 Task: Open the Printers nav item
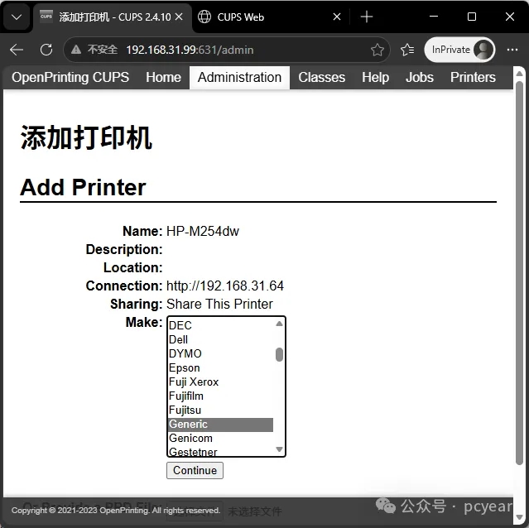click(473, 77)
